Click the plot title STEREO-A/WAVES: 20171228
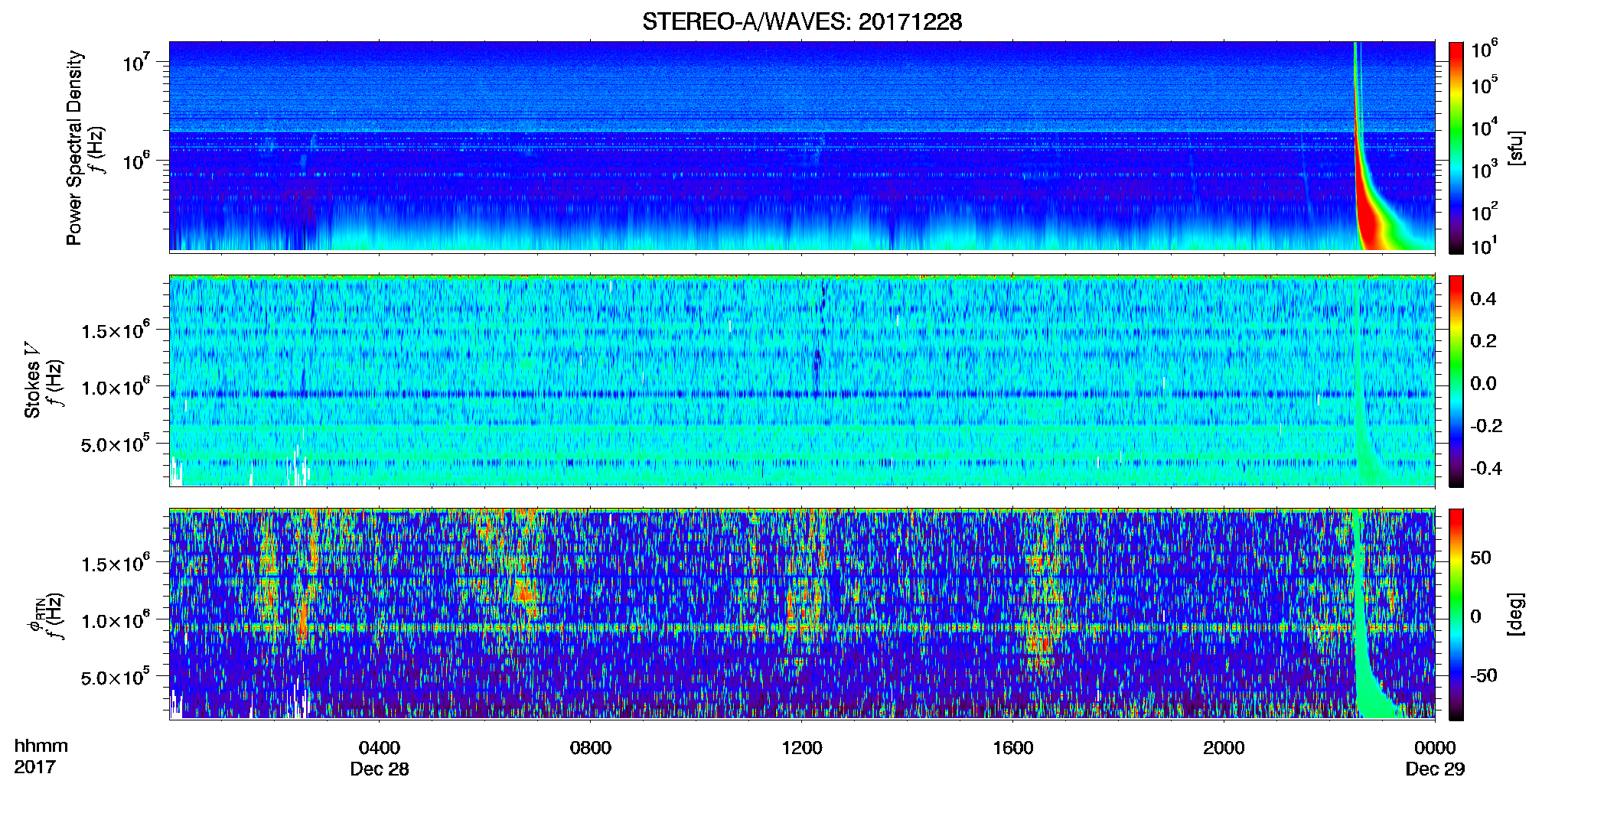 (x=802, y=21)
